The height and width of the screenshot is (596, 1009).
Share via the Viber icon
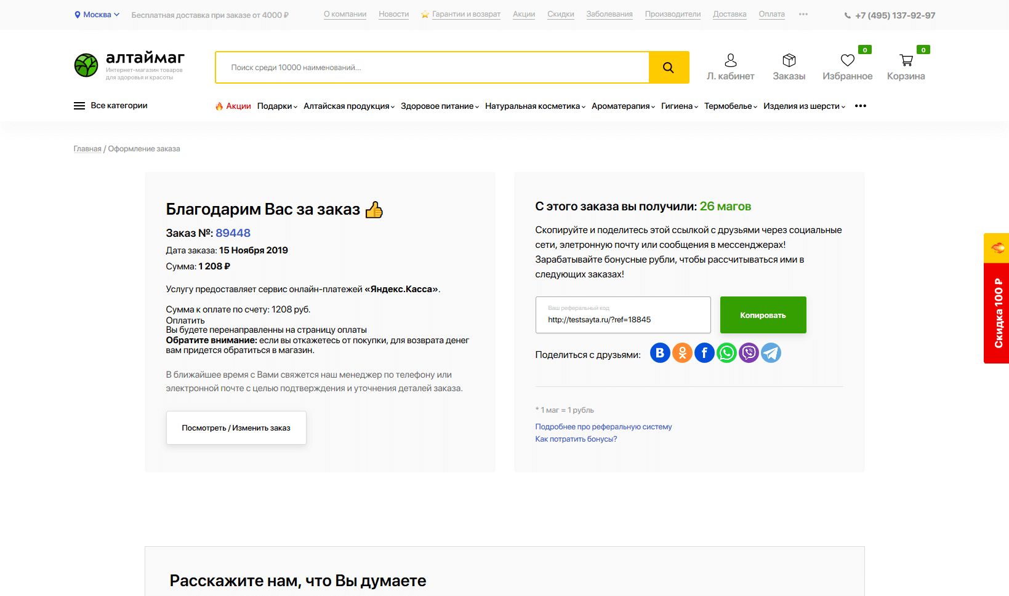pos(749,353)
